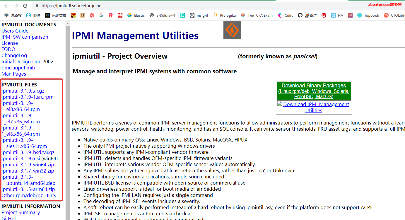Open the a-Sol研究会 bookmark
This screenshot has height=220, width=405.
163,15
